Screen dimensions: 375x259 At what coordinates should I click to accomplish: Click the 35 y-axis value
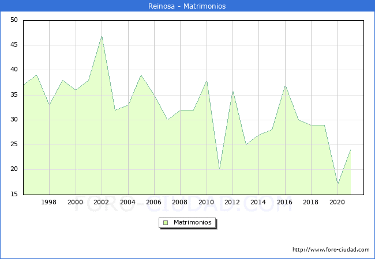[14, 95]
